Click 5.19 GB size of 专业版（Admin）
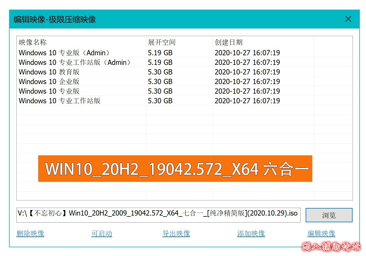 click(x=160, y=53)
